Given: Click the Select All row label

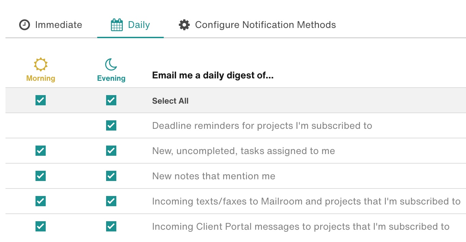Looking at the screenshot, I should (170, 101).
